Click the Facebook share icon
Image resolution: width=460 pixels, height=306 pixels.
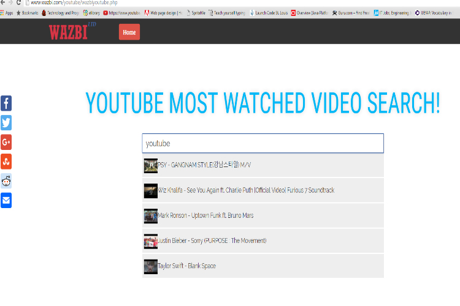(x=6, y=103)
